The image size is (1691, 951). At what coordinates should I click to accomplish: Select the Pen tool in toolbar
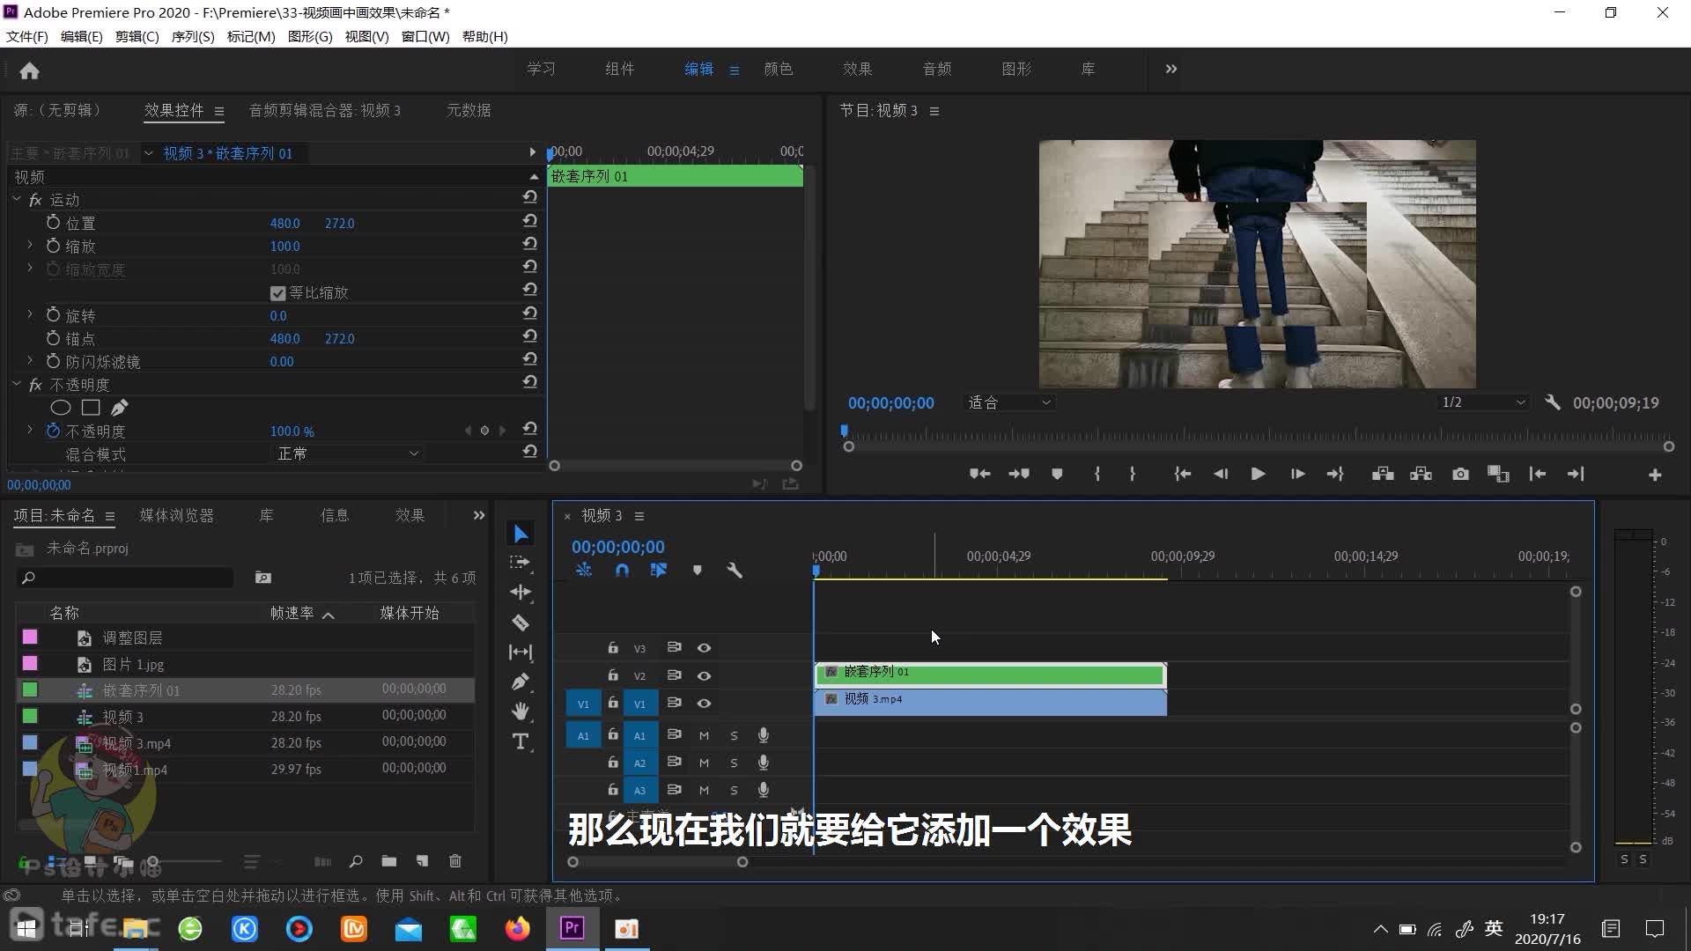(x=521, y=682)
